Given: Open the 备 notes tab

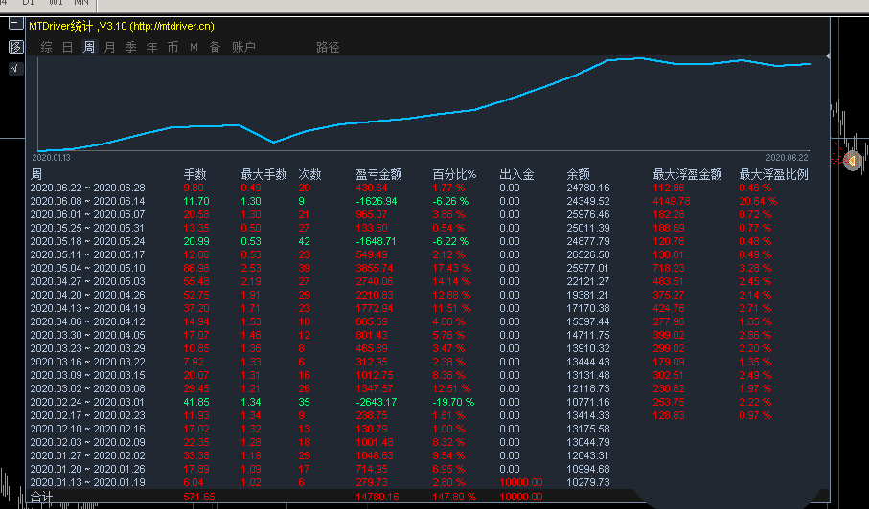Looking at the screenshot, I should [x=215, y=47].
